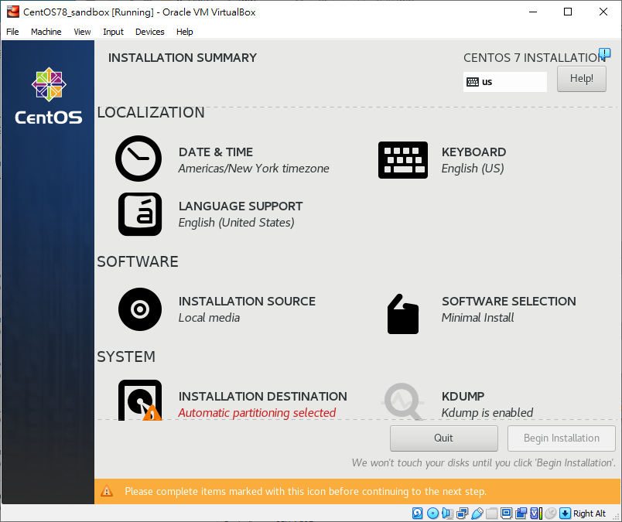Open the Machine menu
622x522 pixels.
(46, 32)
